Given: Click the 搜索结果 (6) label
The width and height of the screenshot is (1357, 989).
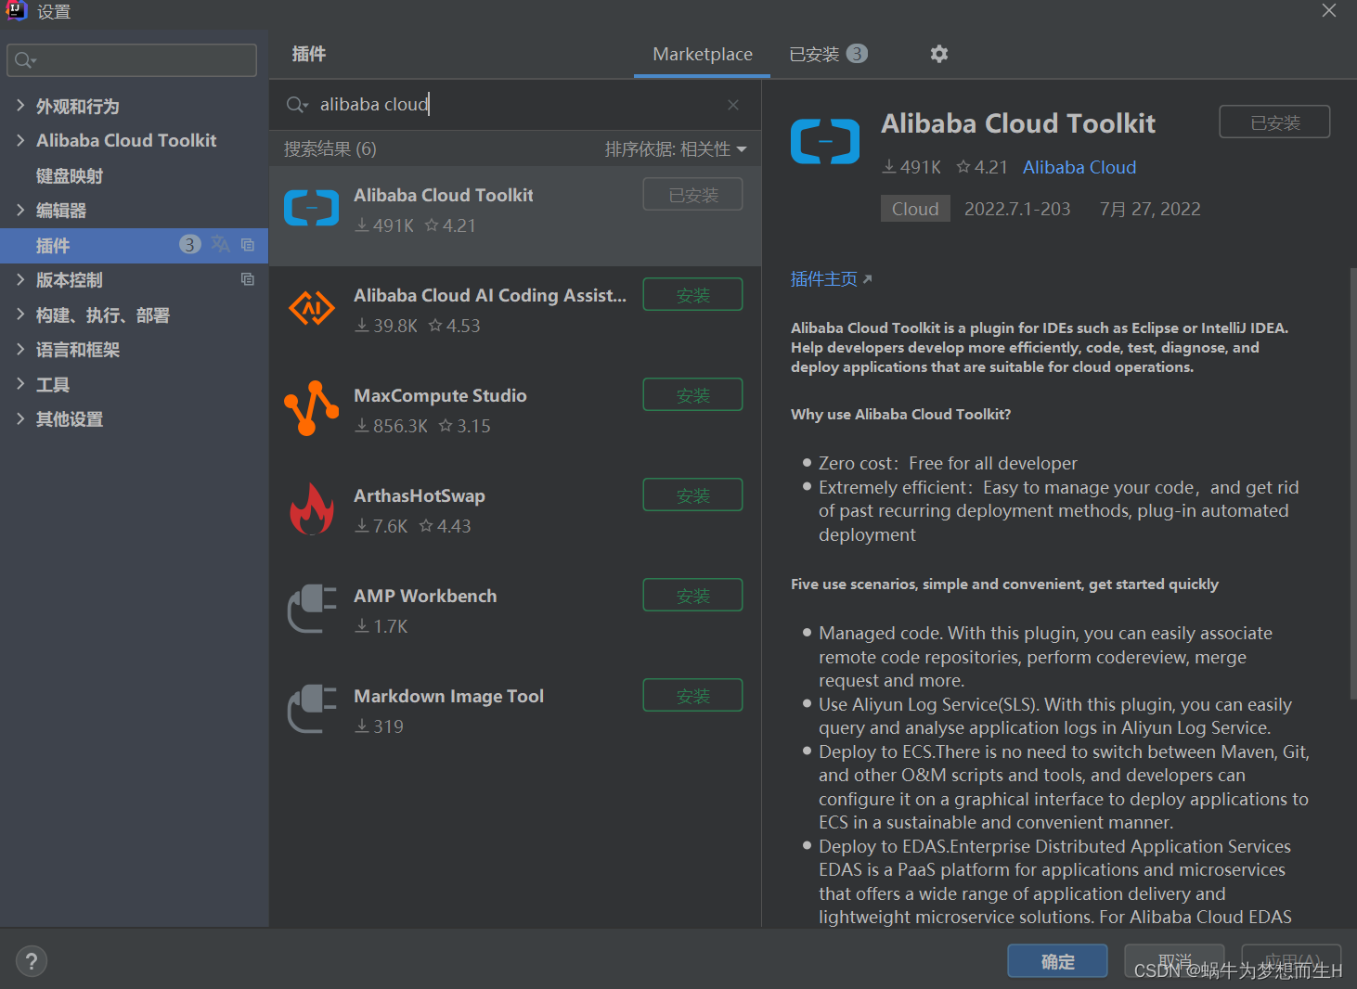Looking at the screenshot, I should (330, 149).
